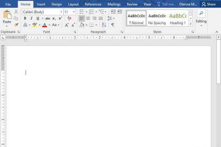This screenshot has height=147, width=221.
Task: Click the Cut scissors icon
Action: [x=16, y=12]
